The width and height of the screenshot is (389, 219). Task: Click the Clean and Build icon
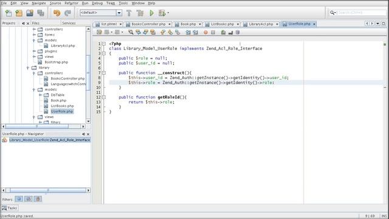tap(140, 13)
